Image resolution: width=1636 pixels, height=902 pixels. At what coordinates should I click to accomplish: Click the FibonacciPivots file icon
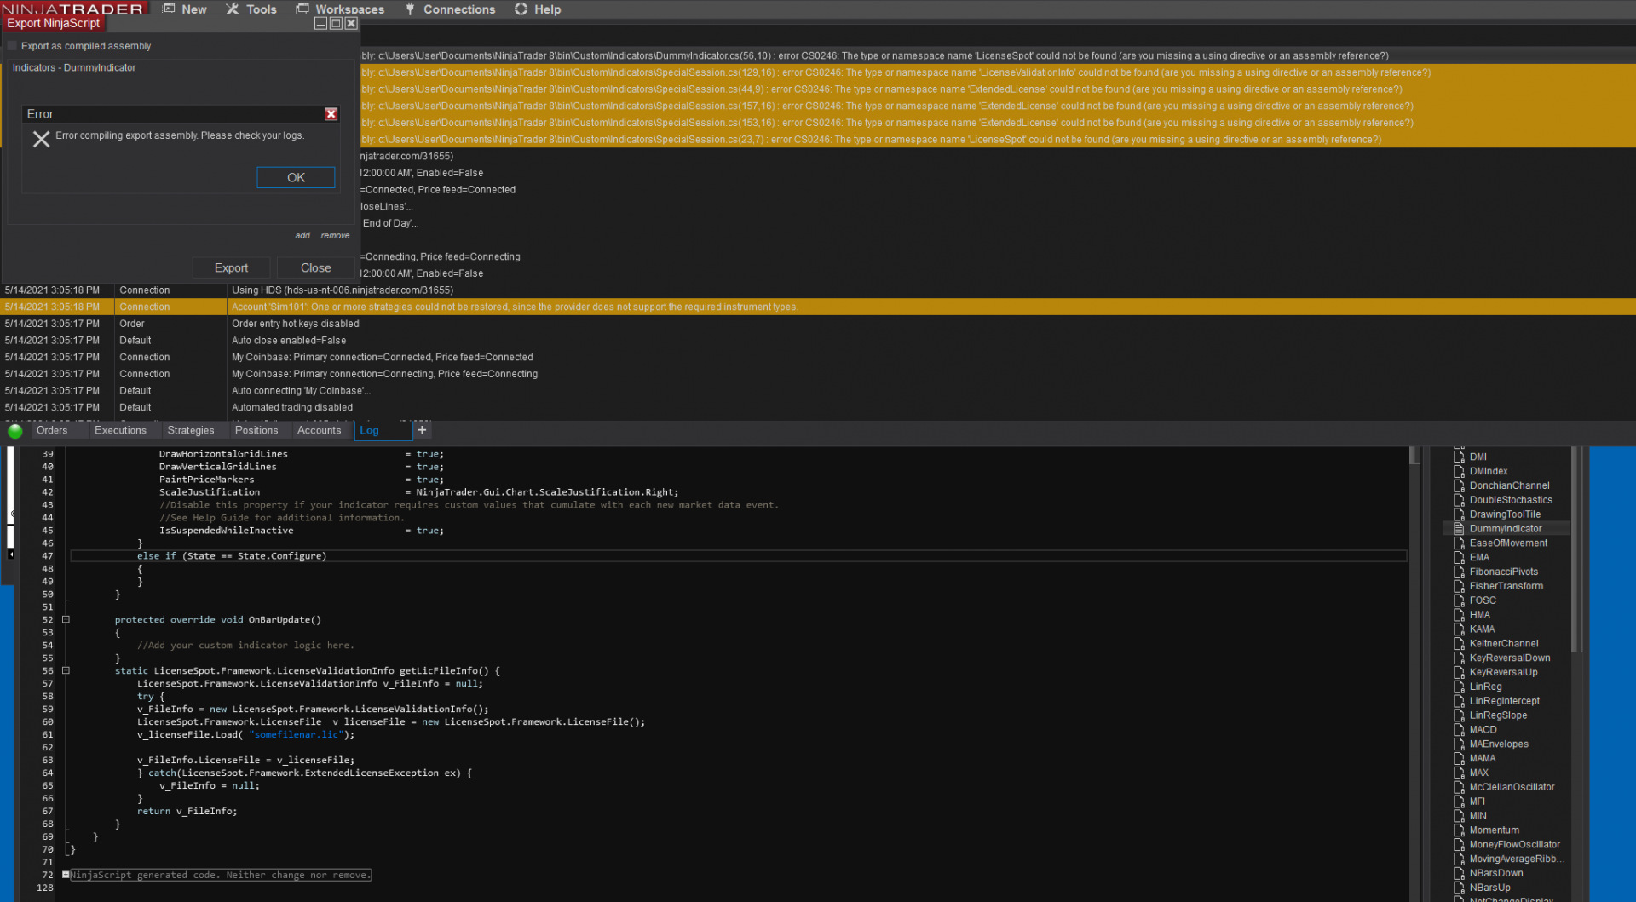(1459, 572)
